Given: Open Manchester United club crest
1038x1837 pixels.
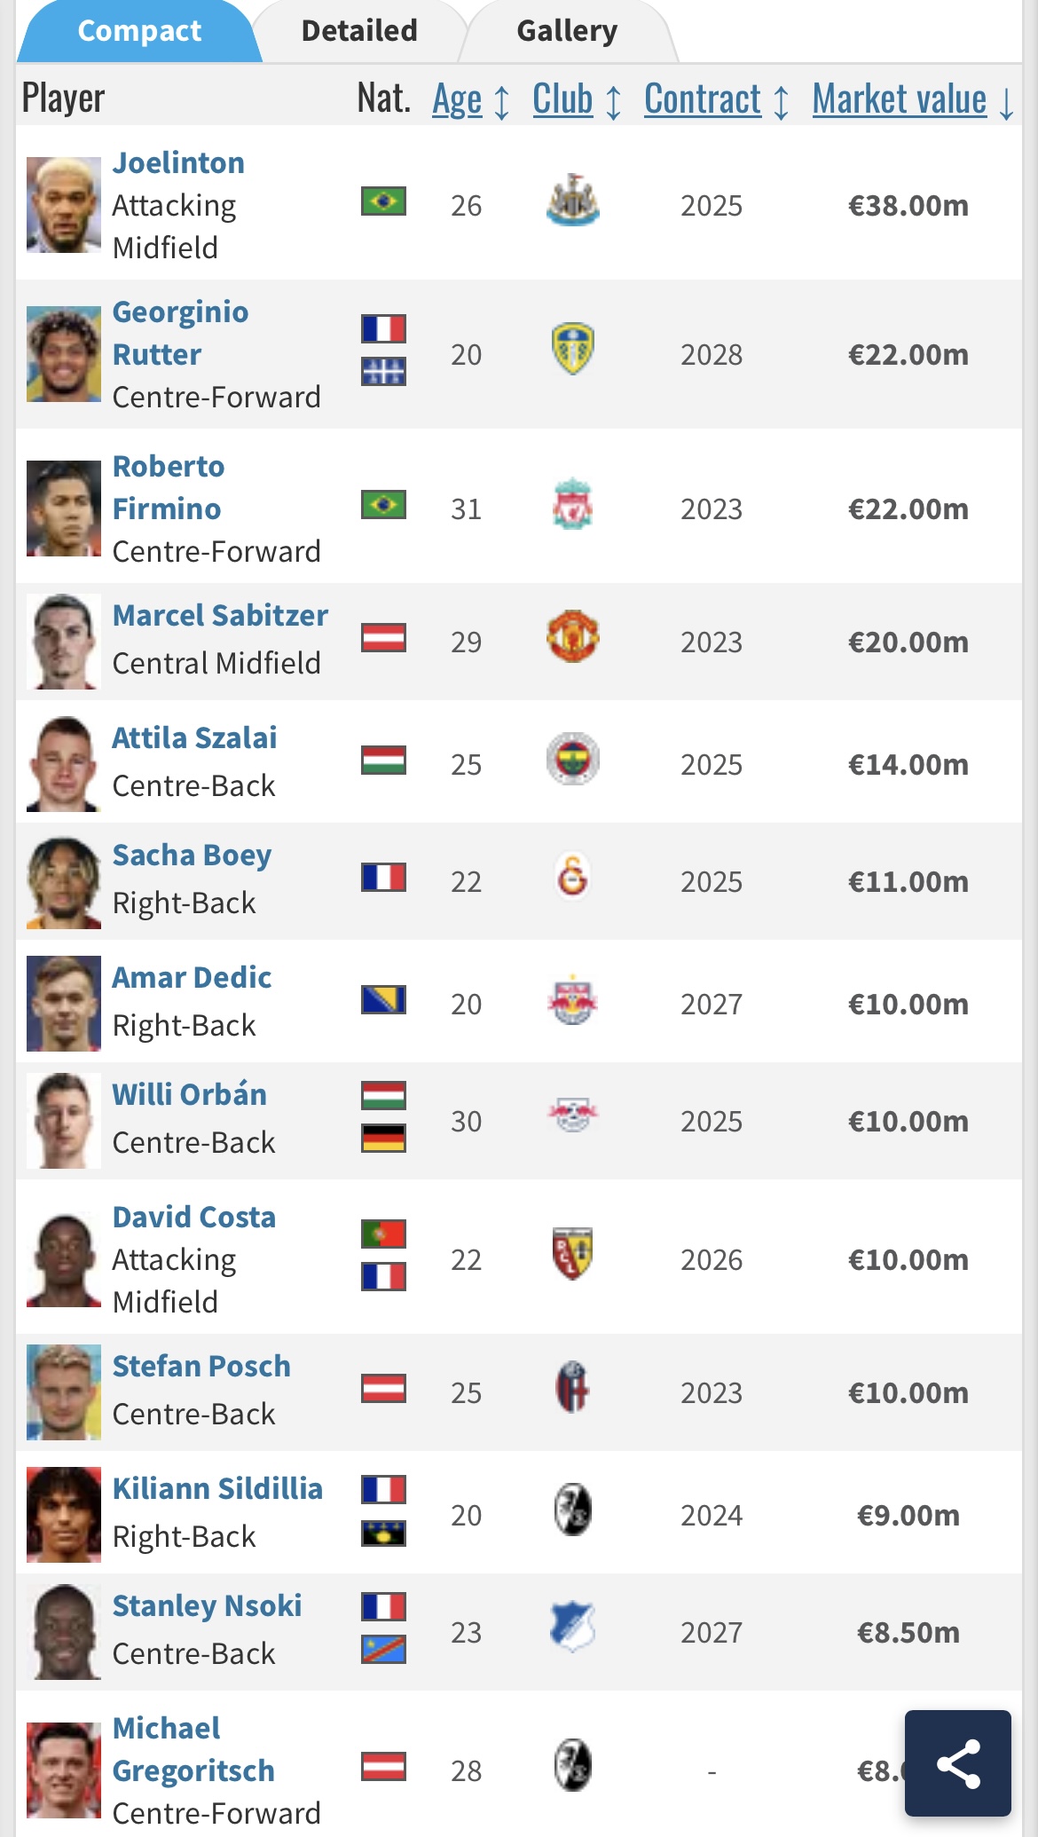Looking at the screenshot, I should point(573,636).
